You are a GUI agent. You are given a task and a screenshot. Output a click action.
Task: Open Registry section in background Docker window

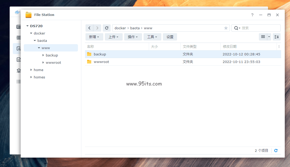coord(19,49)
